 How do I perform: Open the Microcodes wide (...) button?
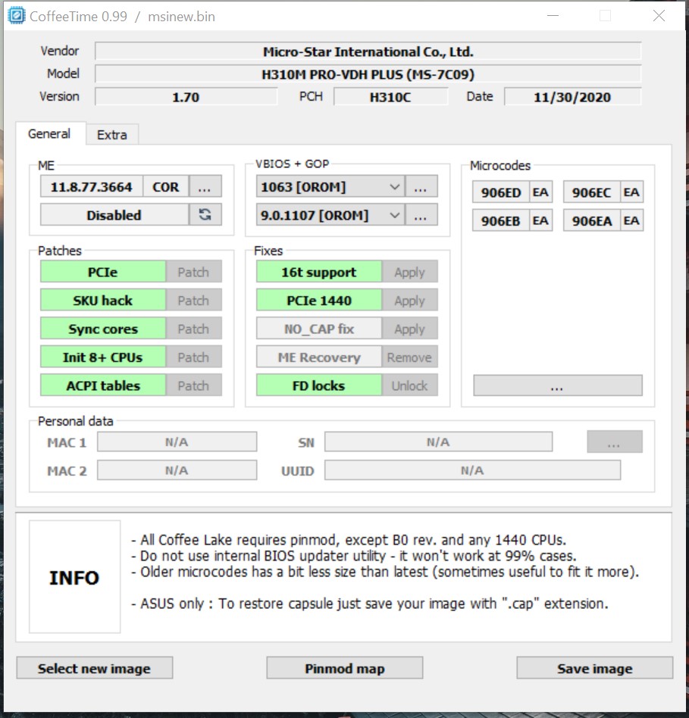(557, 386)
